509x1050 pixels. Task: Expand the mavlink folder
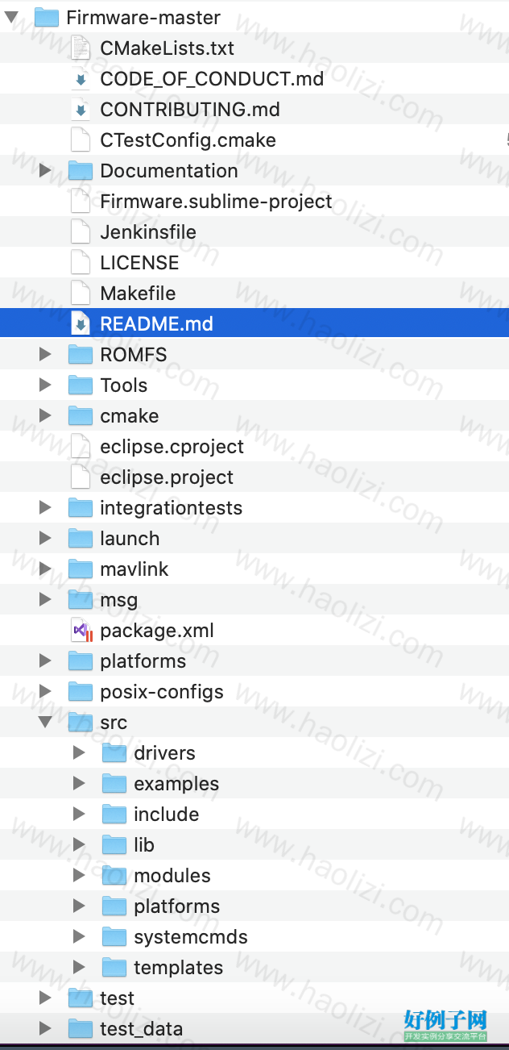[x=45, y=569]
